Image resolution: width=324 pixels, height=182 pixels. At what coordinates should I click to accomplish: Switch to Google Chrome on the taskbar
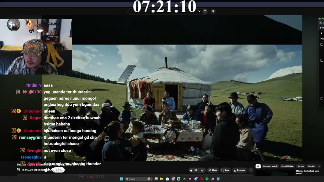(173, 179)
